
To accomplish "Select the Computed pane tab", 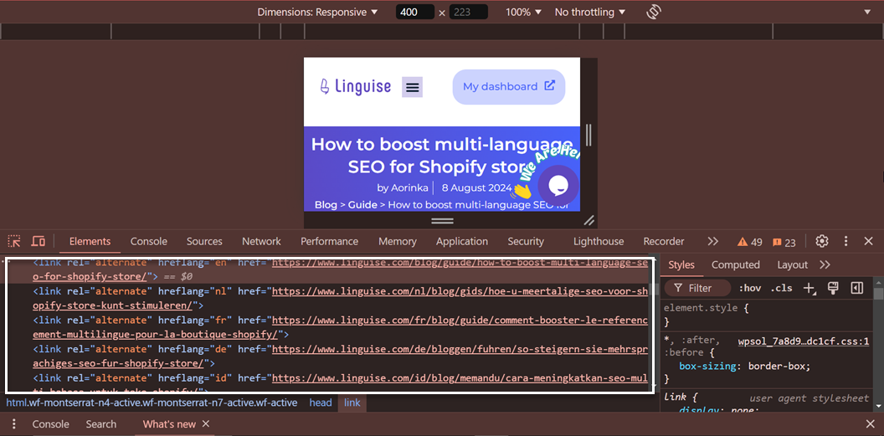I will coord(735,264).
